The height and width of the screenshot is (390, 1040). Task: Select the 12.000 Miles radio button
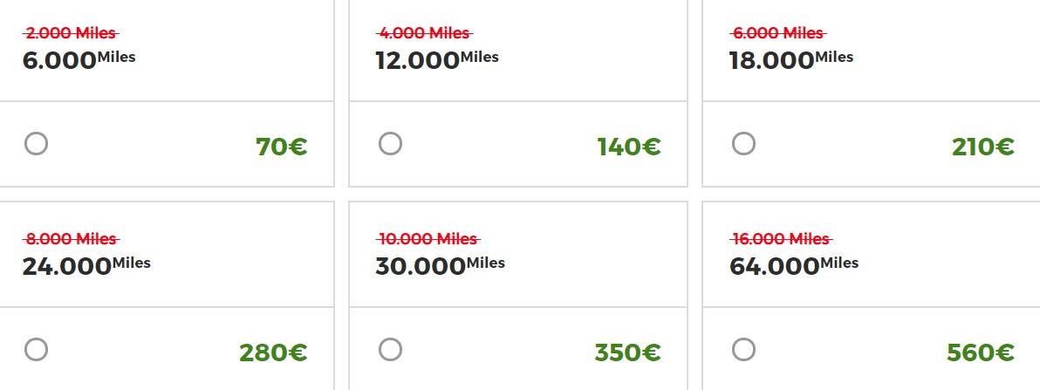click(x=390, y=143)
